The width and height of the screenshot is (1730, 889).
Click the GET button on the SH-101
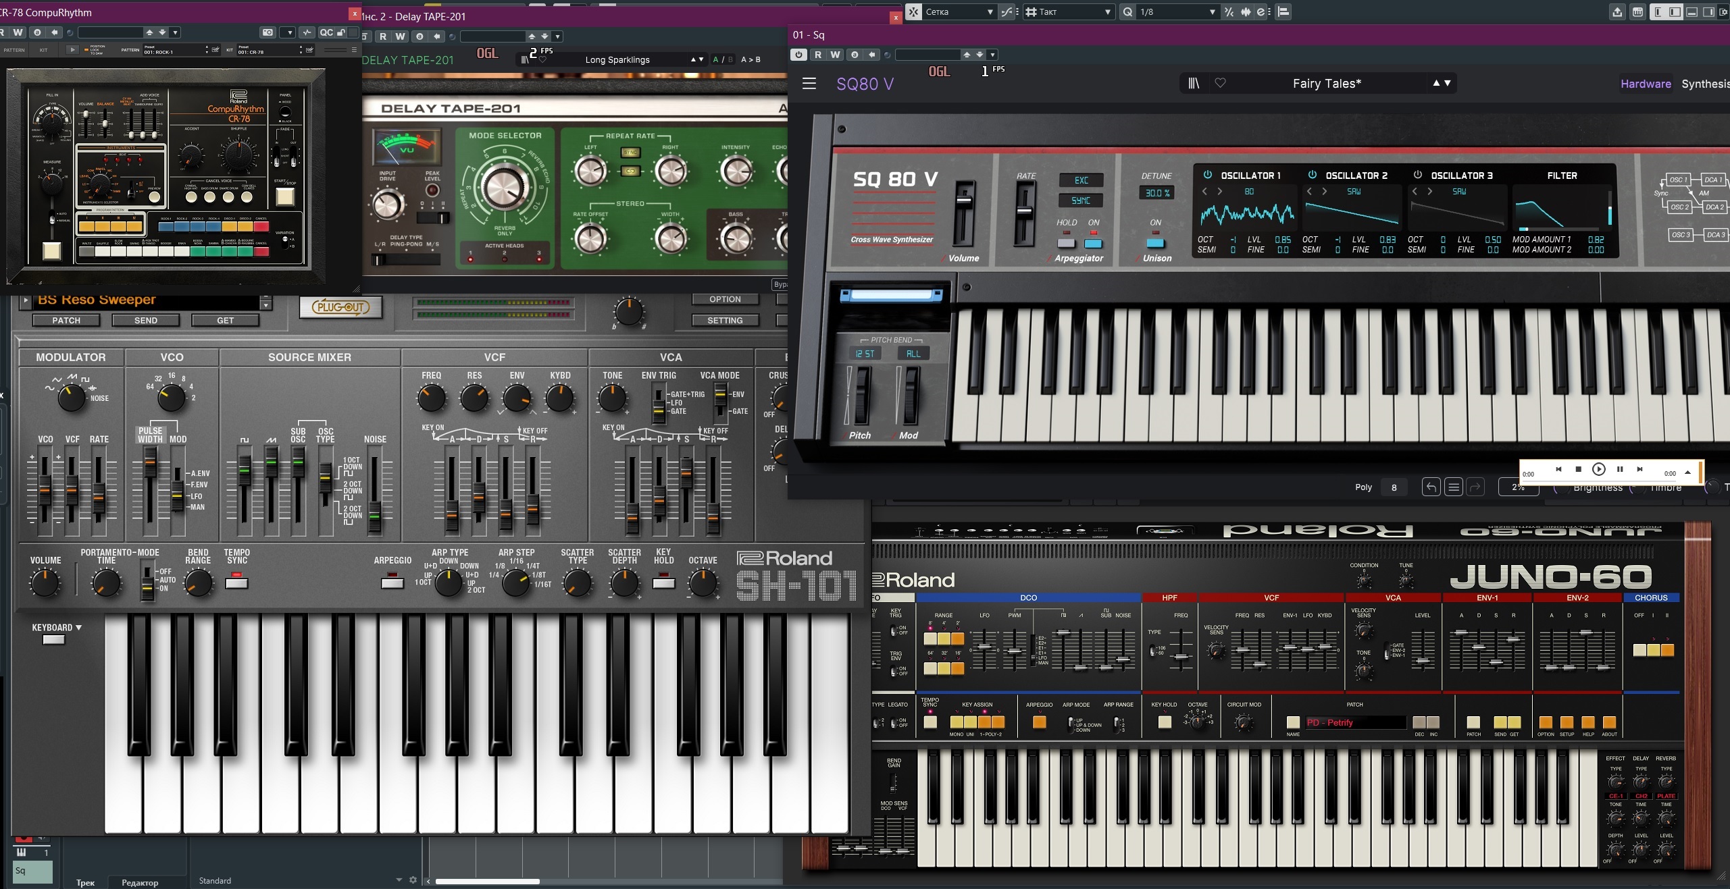pyautogui.click(x=226, y=321)
